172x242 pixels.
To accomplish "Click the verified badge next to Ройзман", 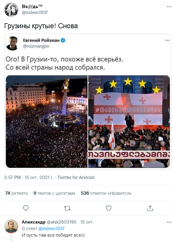I will tap(63, 40).
